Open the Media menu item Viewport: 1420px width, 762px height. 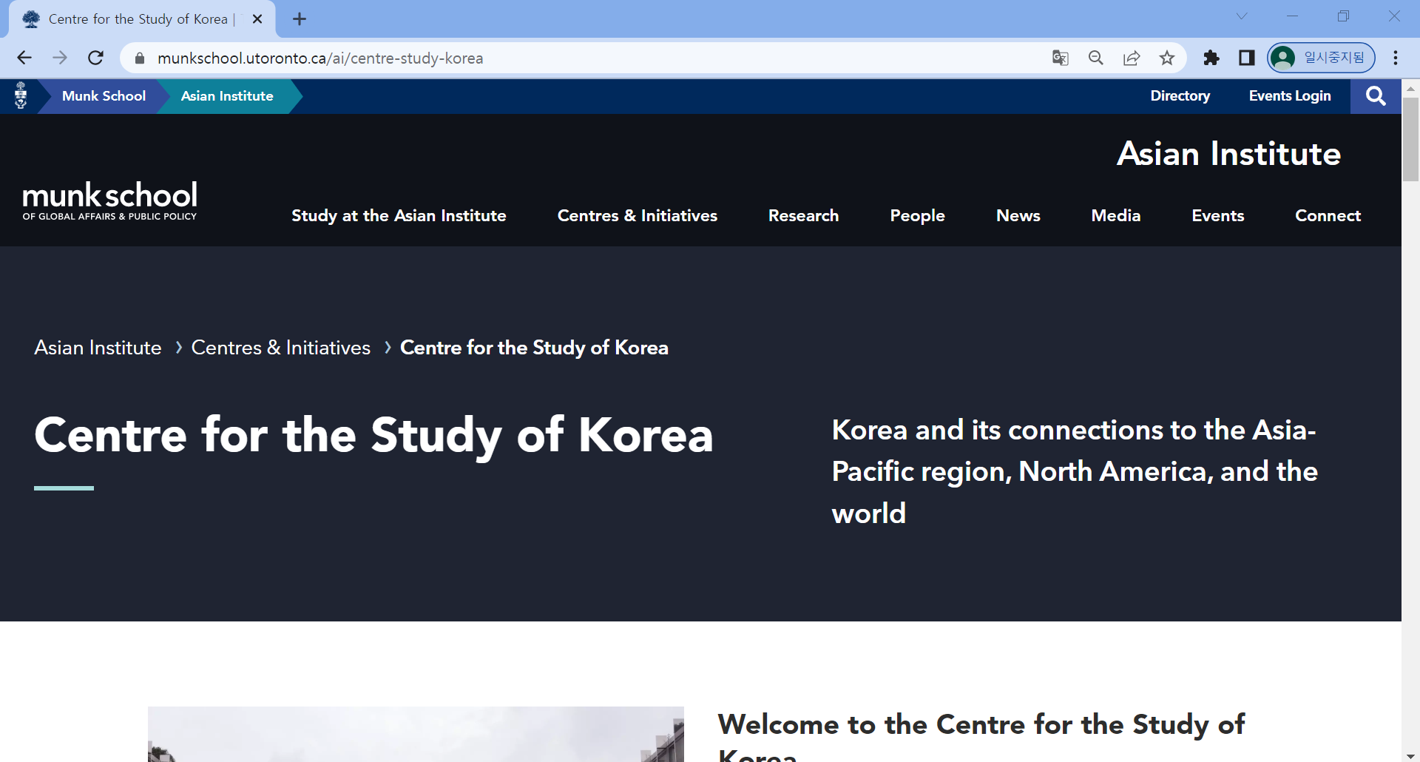(1115, 216)
